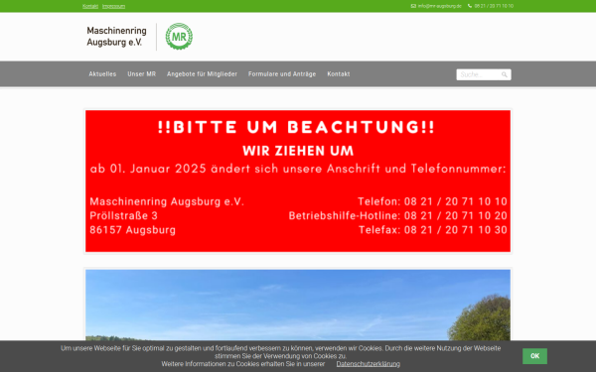Click the info email address link

[439, 6]
